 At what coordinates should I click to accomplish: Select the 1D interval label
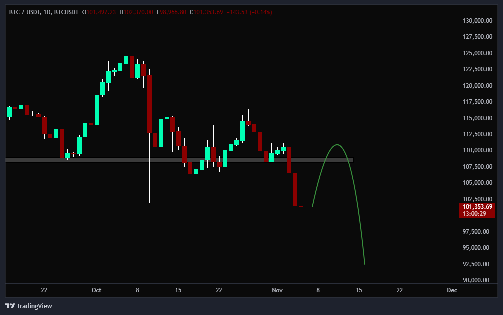tap(47, 12)
